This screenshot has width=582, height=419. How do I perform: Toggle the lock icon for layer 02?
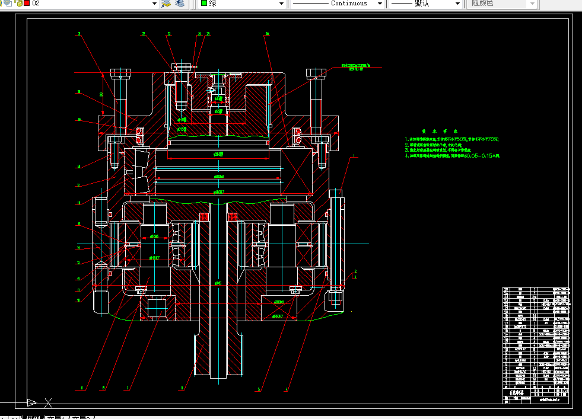[19, 4]
